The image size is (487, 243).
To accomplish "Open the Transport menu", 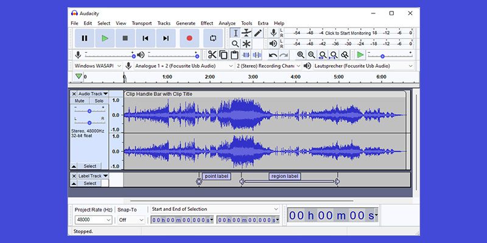I will point(142,23).
